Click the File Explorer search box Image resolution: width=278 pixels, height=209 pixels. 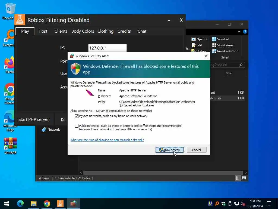[x=227, y=65]
